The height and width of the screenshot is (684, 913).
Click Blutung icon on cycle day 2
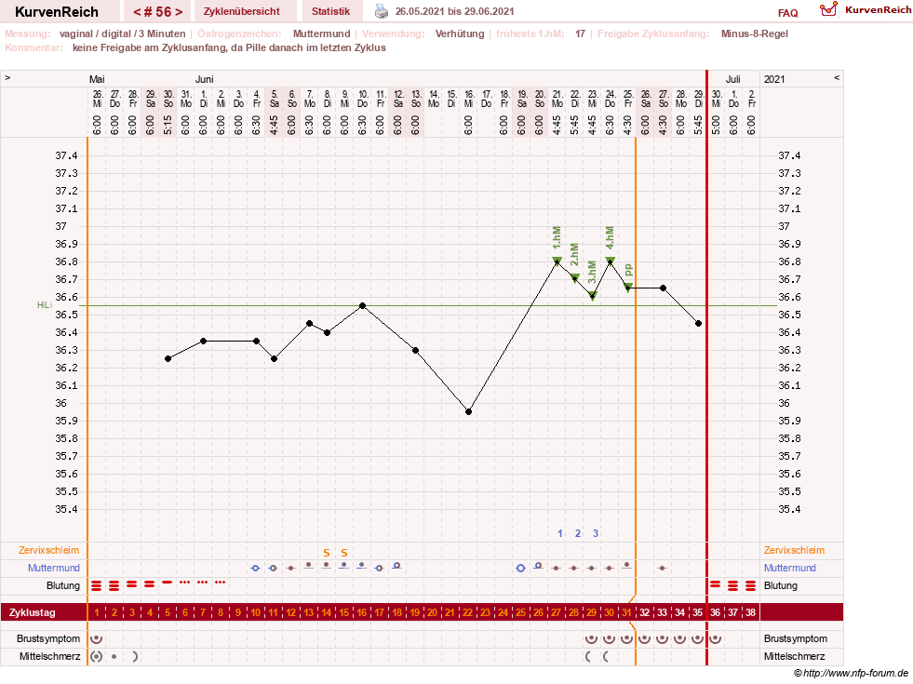tap(114, 585)
